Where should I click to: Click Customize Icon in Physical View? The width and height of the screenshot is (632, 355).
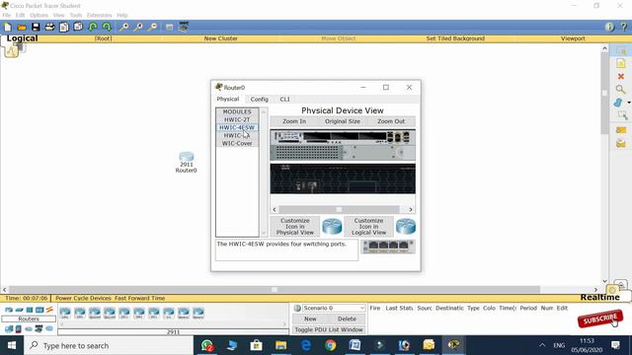point(295,227)
